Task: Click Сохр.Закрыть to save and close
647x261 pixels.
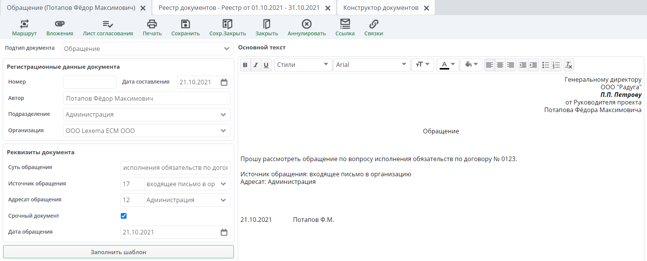Action: [227, 28]
